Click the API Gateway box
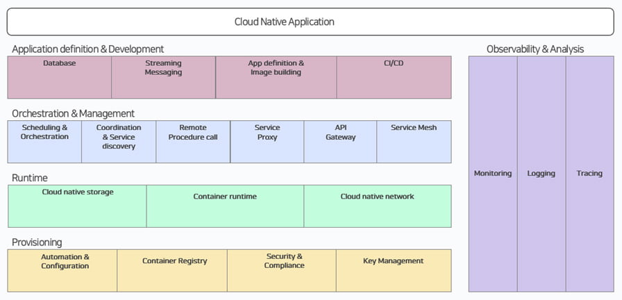622x300 pixels. click(x=340, y=142)
